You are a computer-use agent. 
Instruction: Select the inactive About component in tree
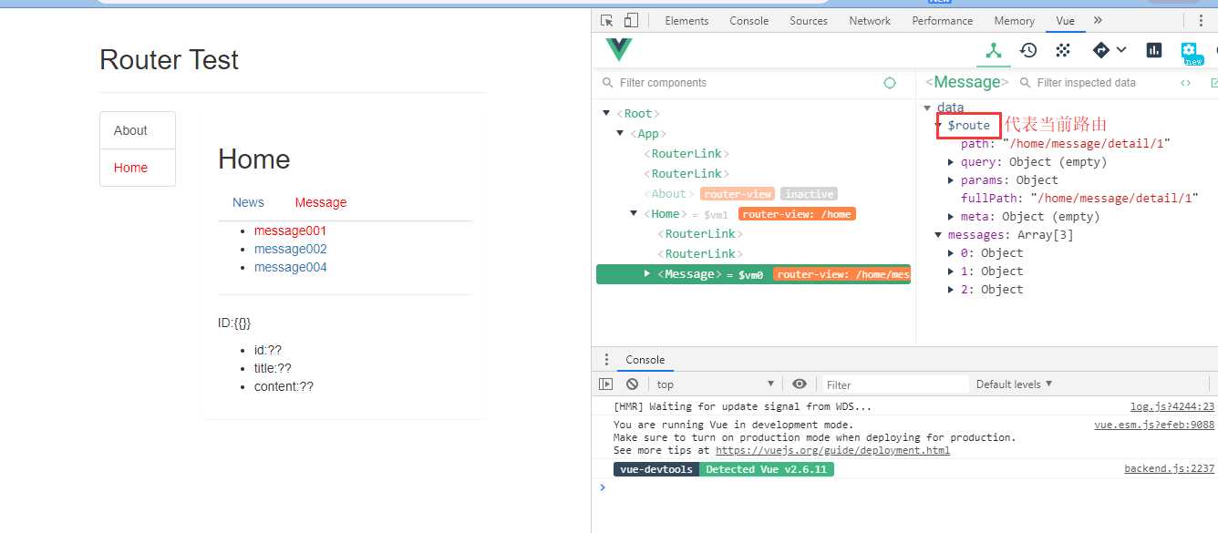click(668, 194)
